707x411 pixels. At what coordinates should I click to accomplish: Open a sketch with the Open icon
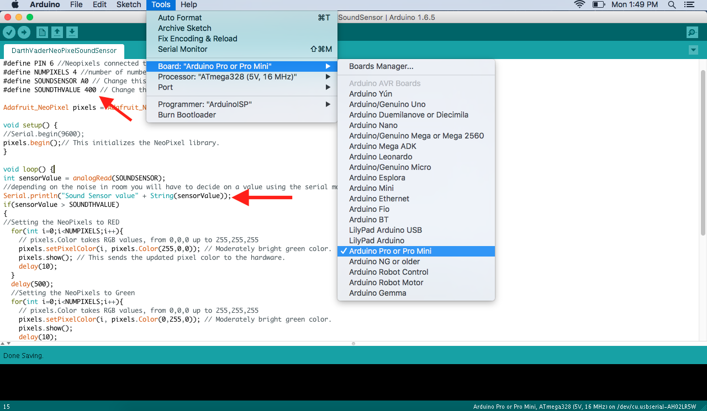(57, 32)
